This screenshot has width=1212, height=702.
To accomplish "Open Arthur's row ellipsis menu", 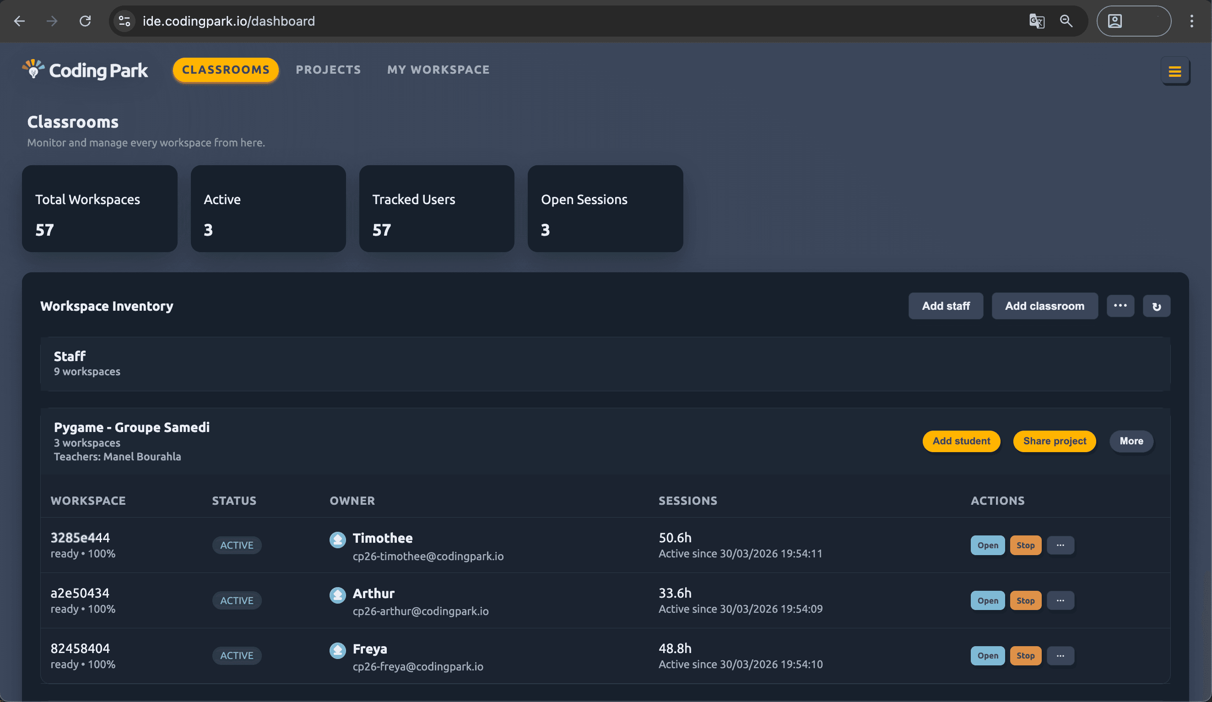I will (x=1060, y=600).
